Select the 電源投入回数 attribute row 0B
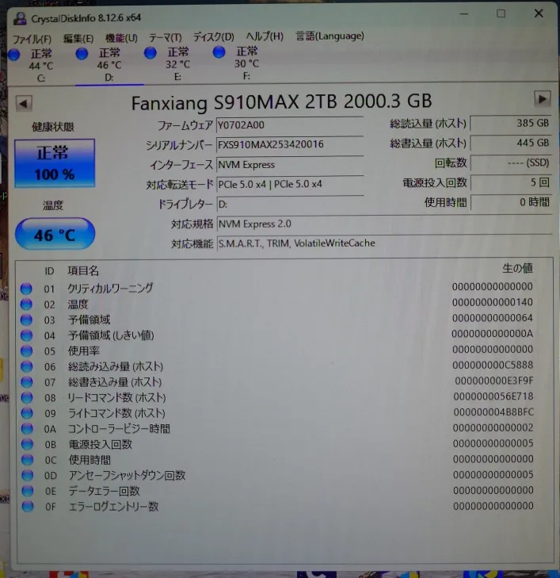This screenshot has width=560, height=578. [x=277, y=444]
